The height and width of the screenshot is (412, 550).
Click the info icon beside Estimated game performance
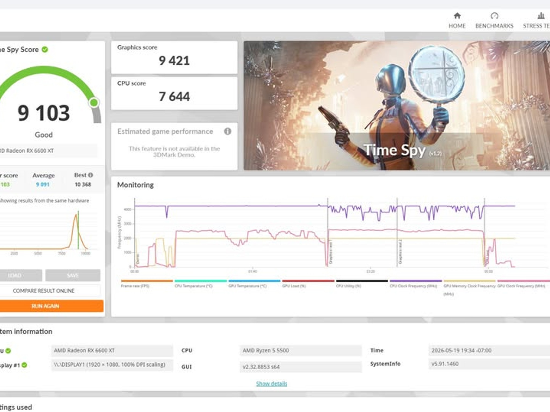(227, 131)
